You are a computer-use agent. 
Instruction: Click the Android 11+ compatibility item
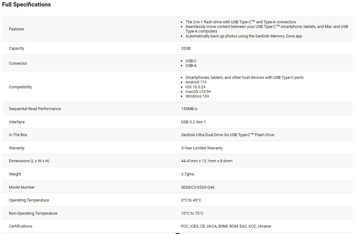(x=196, y=82)
